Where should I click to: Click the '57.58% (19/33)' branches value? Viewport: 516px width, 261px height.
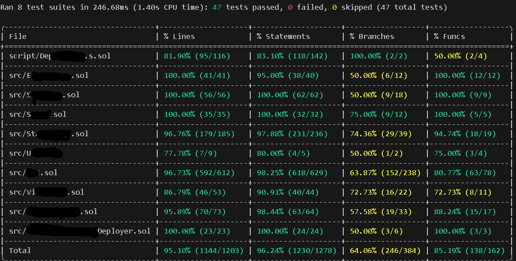coord(381,212)
